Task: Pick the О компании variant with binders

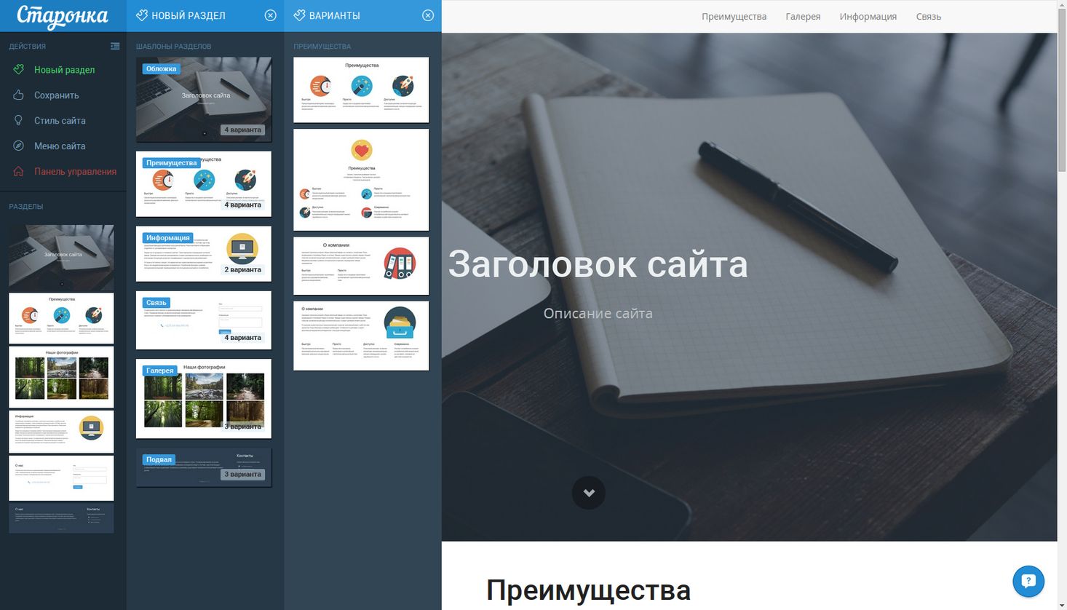Action: click(x=361, y=266)
